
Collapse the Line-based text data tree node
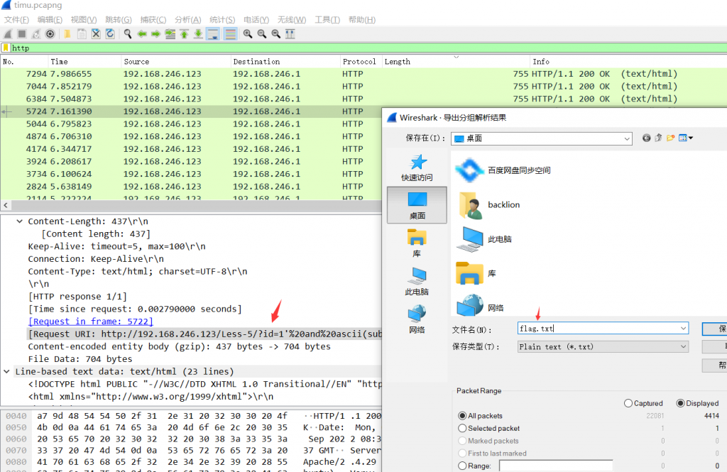[x=7, y=371]
